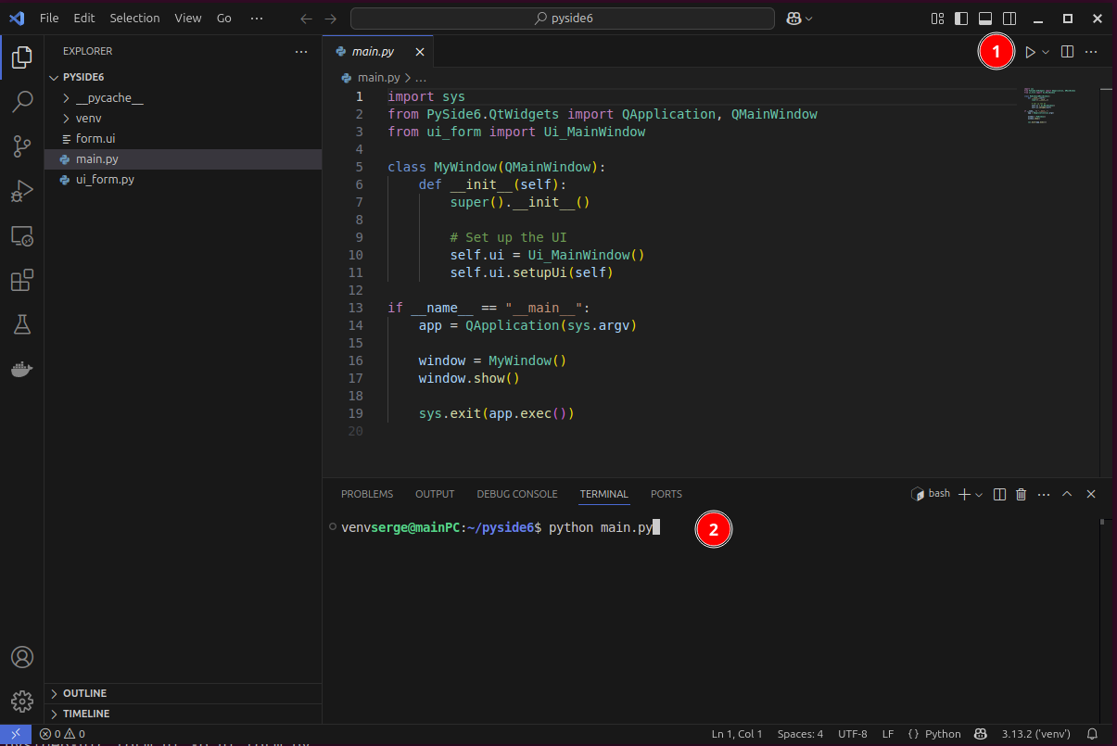Toggle the secondary side bar visibility

pos(1009,19)
